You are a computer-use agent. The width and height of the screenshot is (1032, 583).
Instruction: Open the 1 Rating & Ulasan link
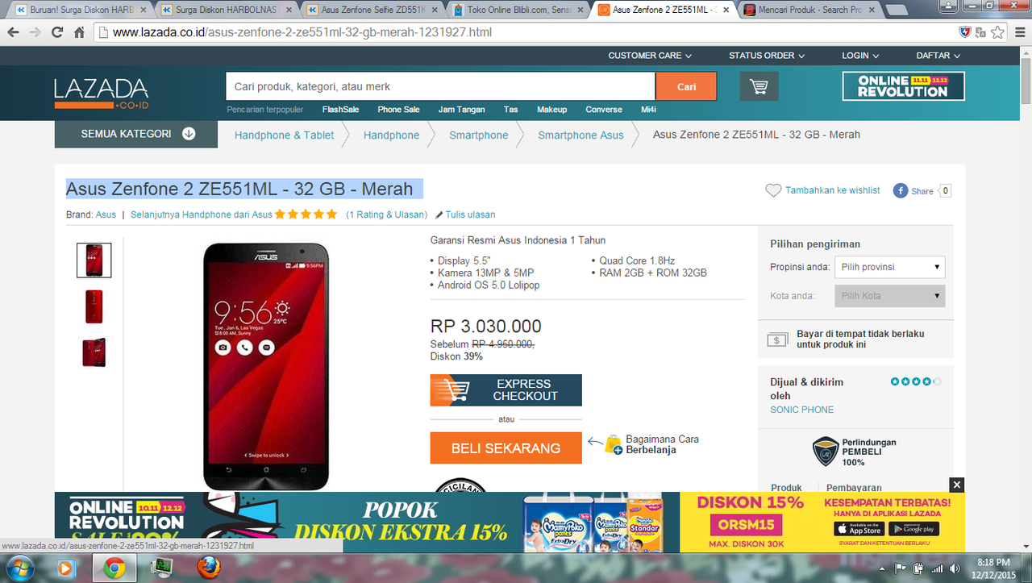click(x=386, y=214)
